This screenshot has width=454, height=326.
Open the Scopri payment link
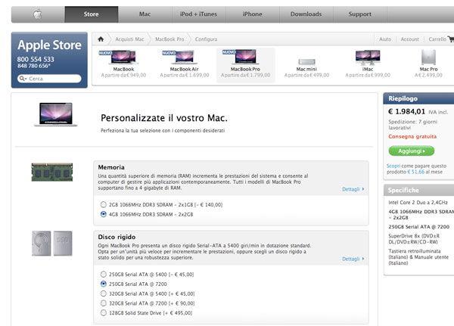pyautogui.click(x=393, y=166)
